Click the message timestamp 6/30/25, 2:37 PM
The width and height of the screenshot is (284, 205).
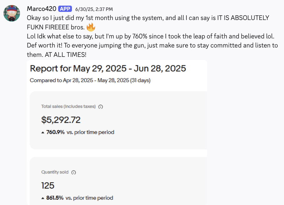pos(94,9)
